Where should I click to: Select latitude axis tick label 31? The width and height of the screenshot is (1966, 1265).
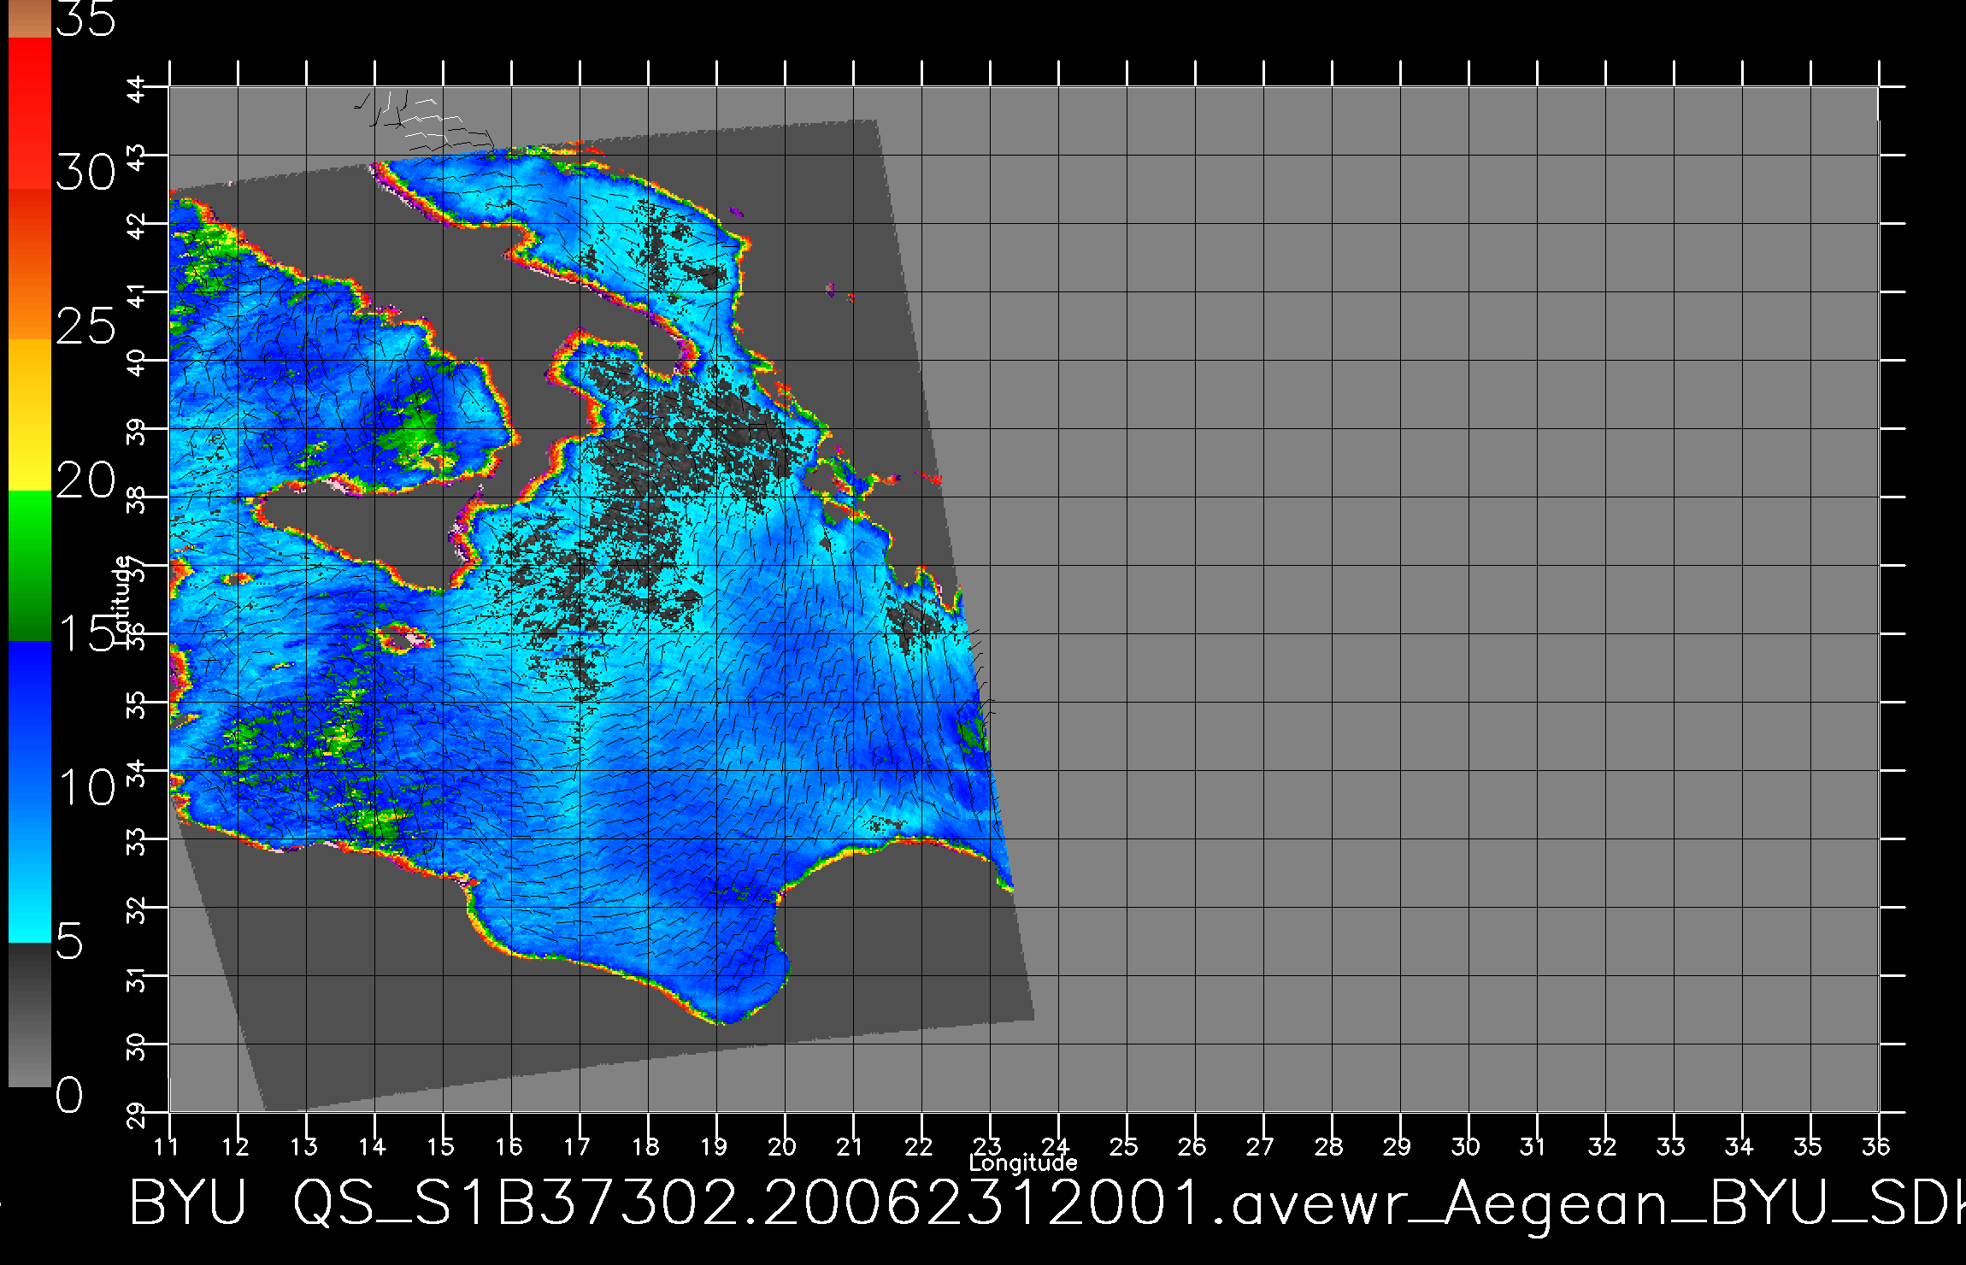[x=138, y=979]
